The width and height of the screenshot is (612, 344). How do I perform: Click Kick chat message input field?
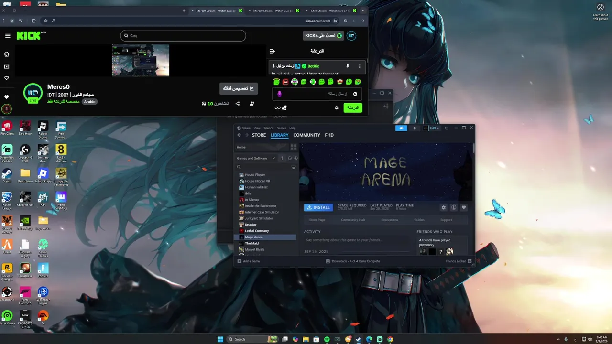point(317,94)
